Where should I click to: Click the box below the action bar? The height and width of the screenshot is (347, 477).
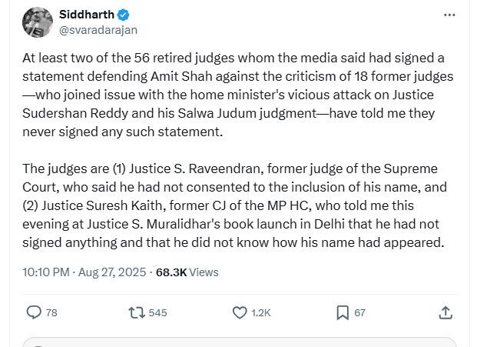[238, 342]
